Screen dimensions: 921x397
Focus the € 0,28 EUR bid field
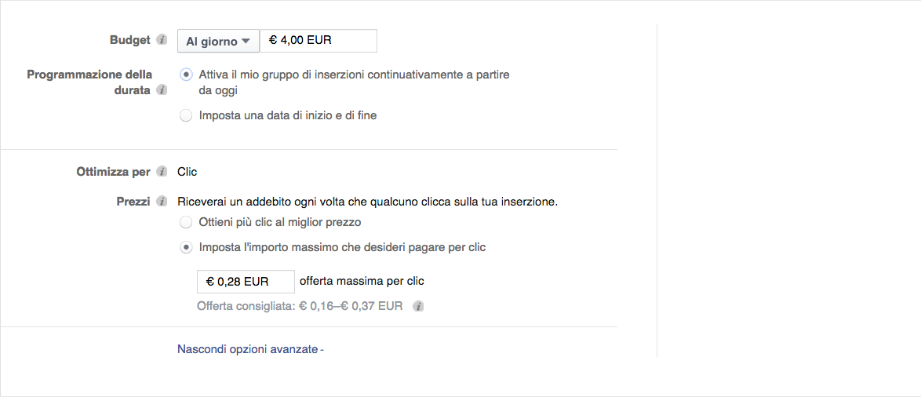tap(246, 281)
